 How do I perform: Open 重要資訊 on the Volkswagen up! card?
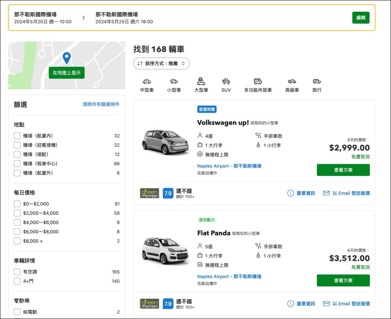pos(306,193)
